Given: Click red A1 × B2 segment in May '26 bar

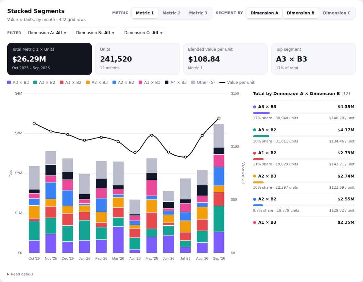Looking at the screenshot, I should coord(152,220).
